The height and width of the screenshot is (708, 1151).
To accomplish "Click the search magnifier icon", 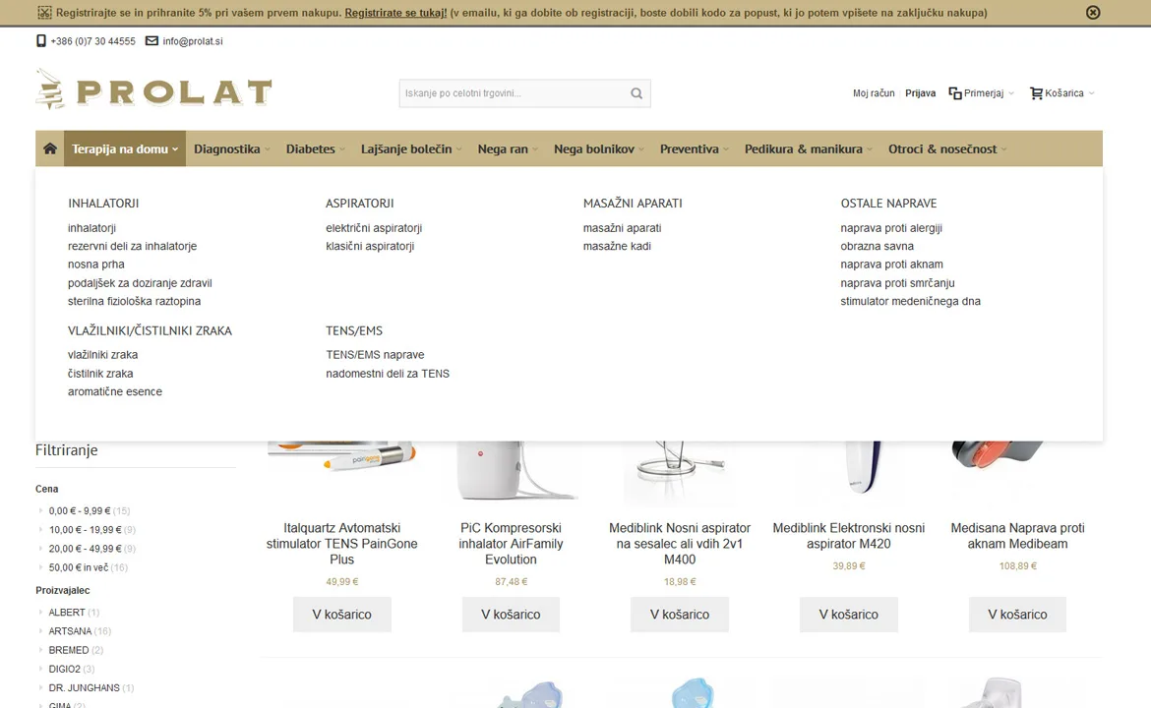I will (x=636, y=93).
